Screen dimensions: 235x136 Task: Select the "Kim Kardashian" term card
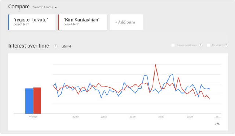(83, 22)
